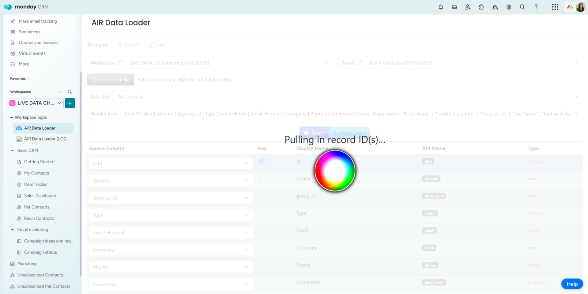588x294 pixels.
Task: Toggle the Key switch for id row
Action: click(263, 161)
